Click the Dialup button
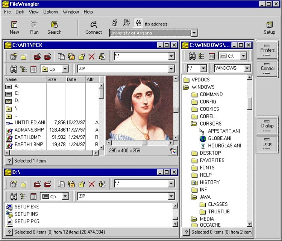Screen dimensions: 282x241 [267, 126]
